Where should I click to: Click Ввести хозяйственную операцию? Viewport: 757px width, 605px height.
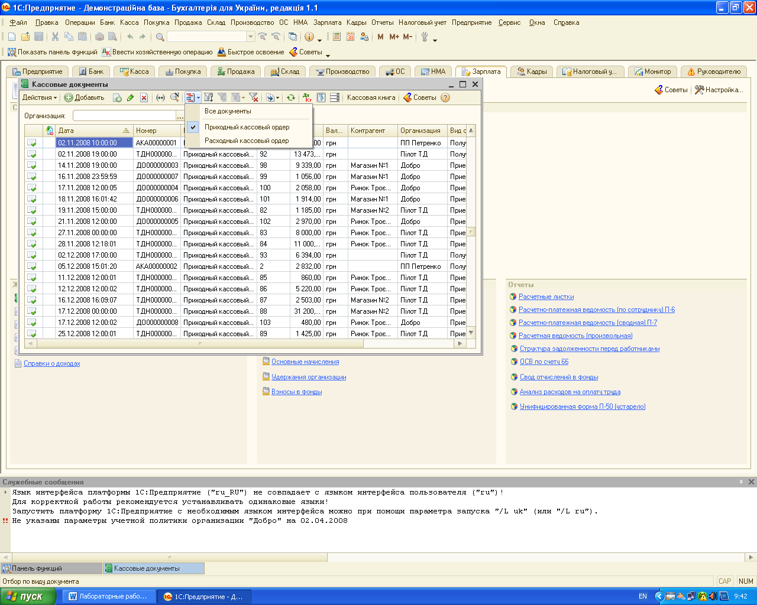pos(157,52)
